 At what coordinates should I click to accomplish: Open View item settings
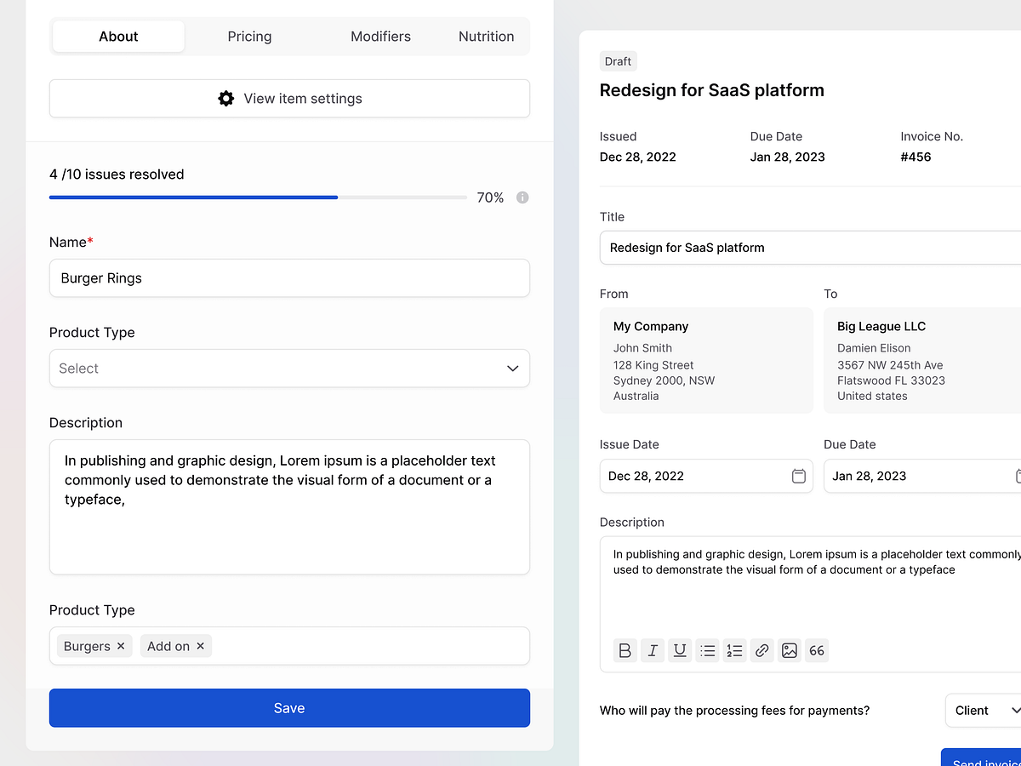[289, 98]
